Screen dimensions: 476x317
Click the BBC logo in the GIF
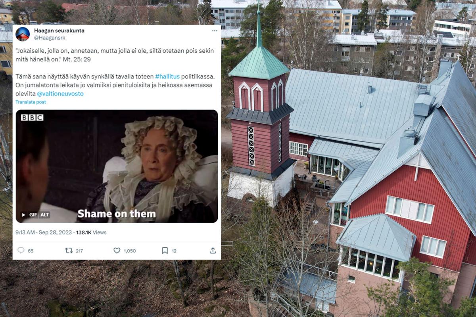[x=32, y=117]
